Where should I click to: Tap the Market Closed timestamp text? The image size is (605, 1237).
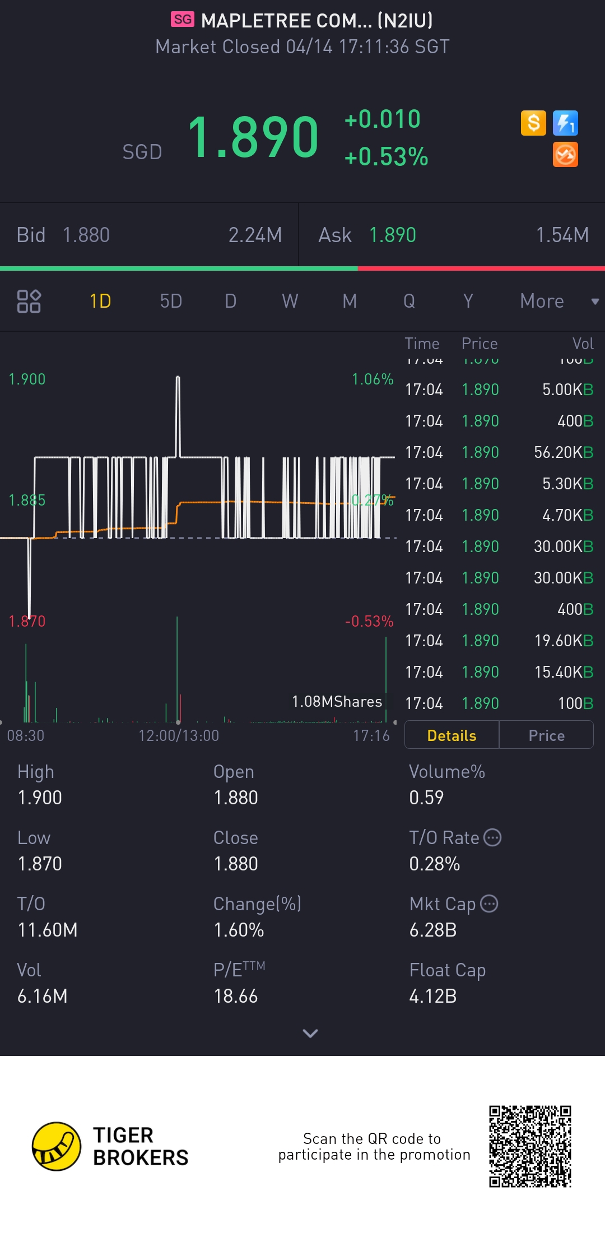302,47
